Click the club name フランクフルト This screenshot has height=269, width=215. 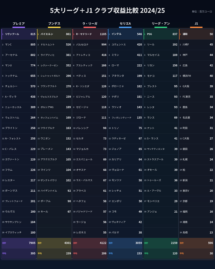tap(49, 86)
